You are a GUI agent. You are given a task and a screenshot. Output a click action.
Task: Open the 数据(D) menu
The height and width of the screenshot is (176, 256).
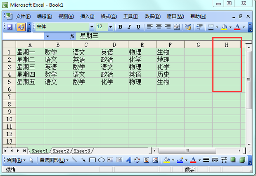point(152,17)
